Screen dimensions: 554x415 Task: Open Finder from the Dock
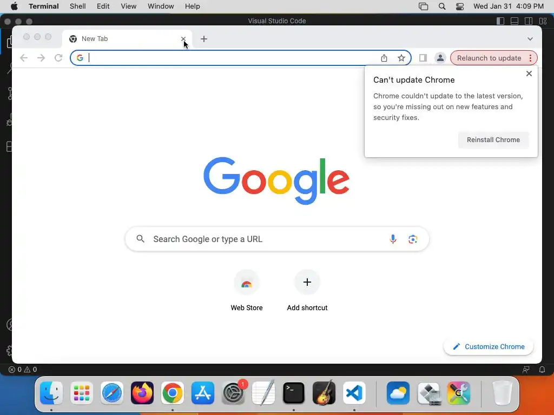click(x=51, y=393)
